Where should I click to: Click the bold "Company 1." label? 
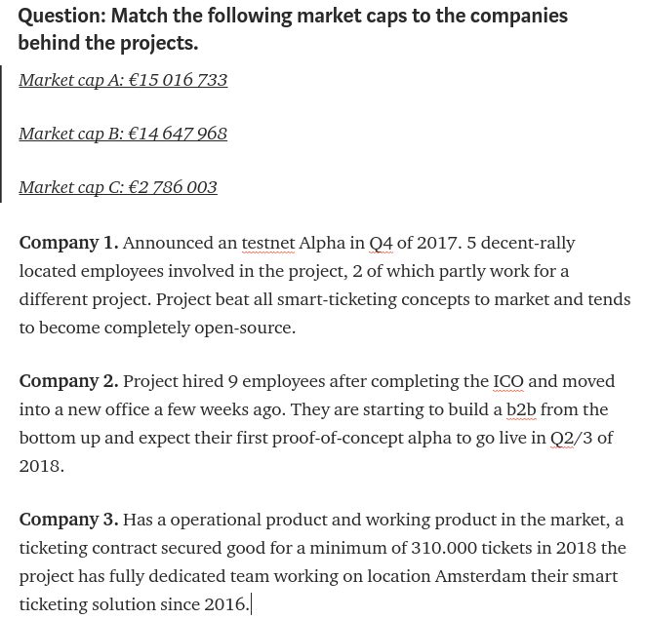68,243
